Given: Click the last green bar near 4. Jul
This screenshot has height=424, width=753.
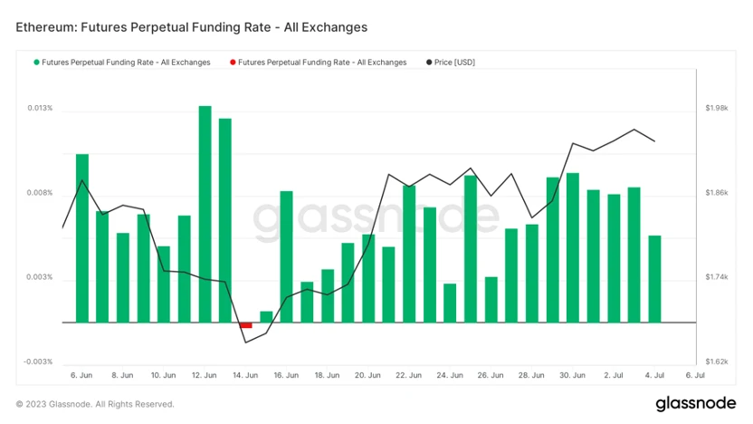Looking at the screenshot, I should coord(654,278).
